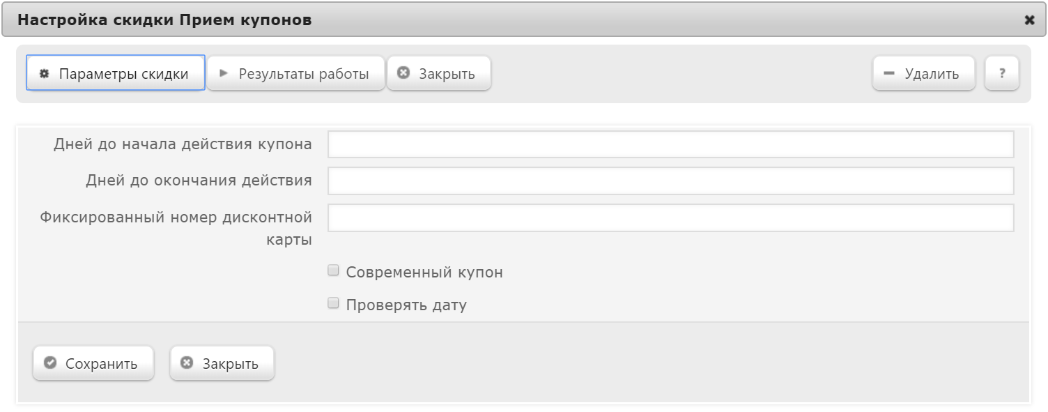Select the Удалить button text
The height and width of the screenshot is (412, 1048).
point(932,74)
